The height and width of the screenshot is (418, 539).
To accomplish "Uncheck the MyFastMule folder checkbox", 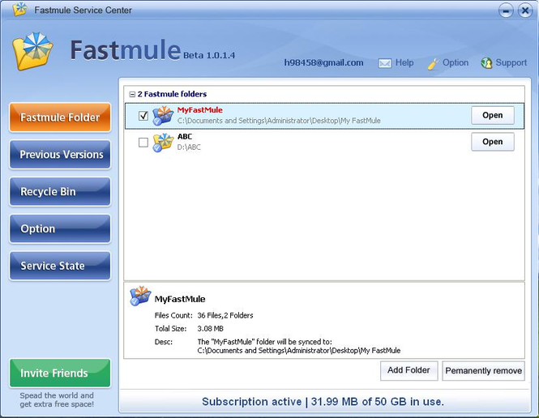I will point(143,116).
